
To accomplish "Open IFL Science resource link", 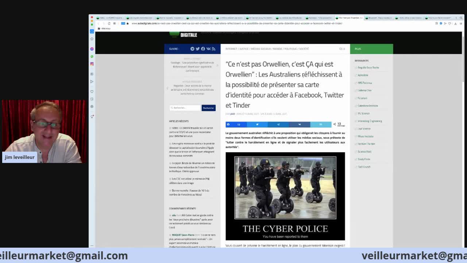I will click(x=364, y=114).
